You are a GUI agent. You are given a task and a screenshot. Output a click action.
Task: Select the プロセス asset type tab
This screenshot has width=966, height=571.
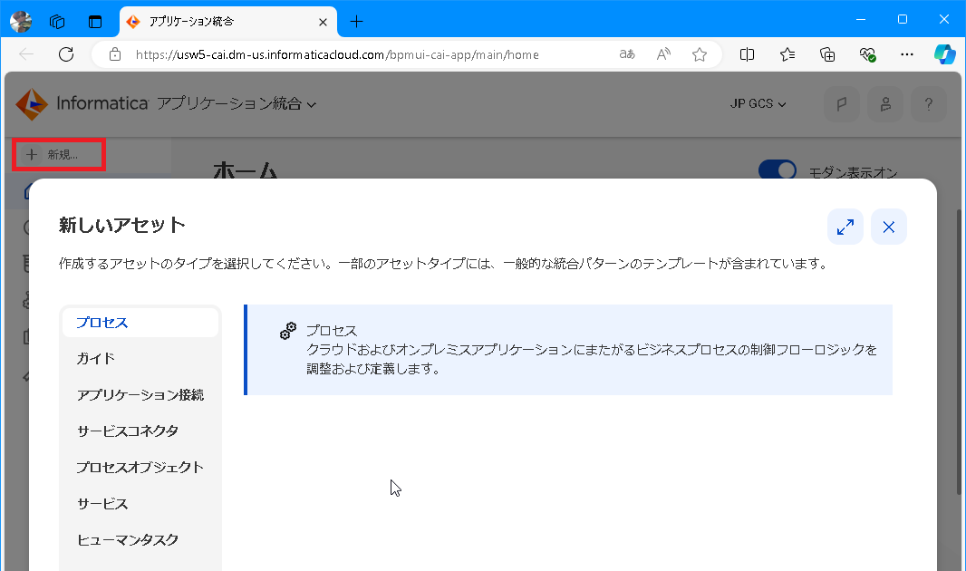point(140,323)
